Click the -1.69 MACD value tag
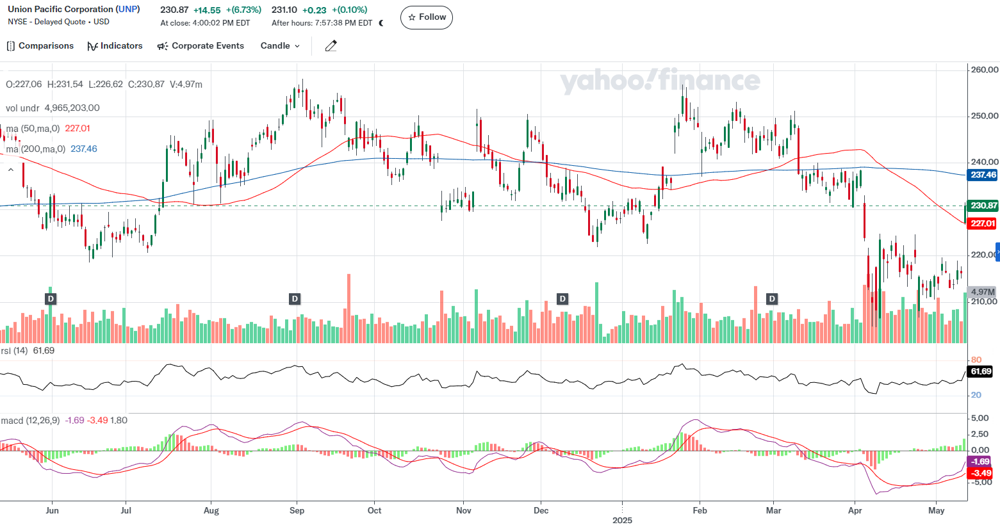This screenshot has height=525, width=1000. pos(981,462)
